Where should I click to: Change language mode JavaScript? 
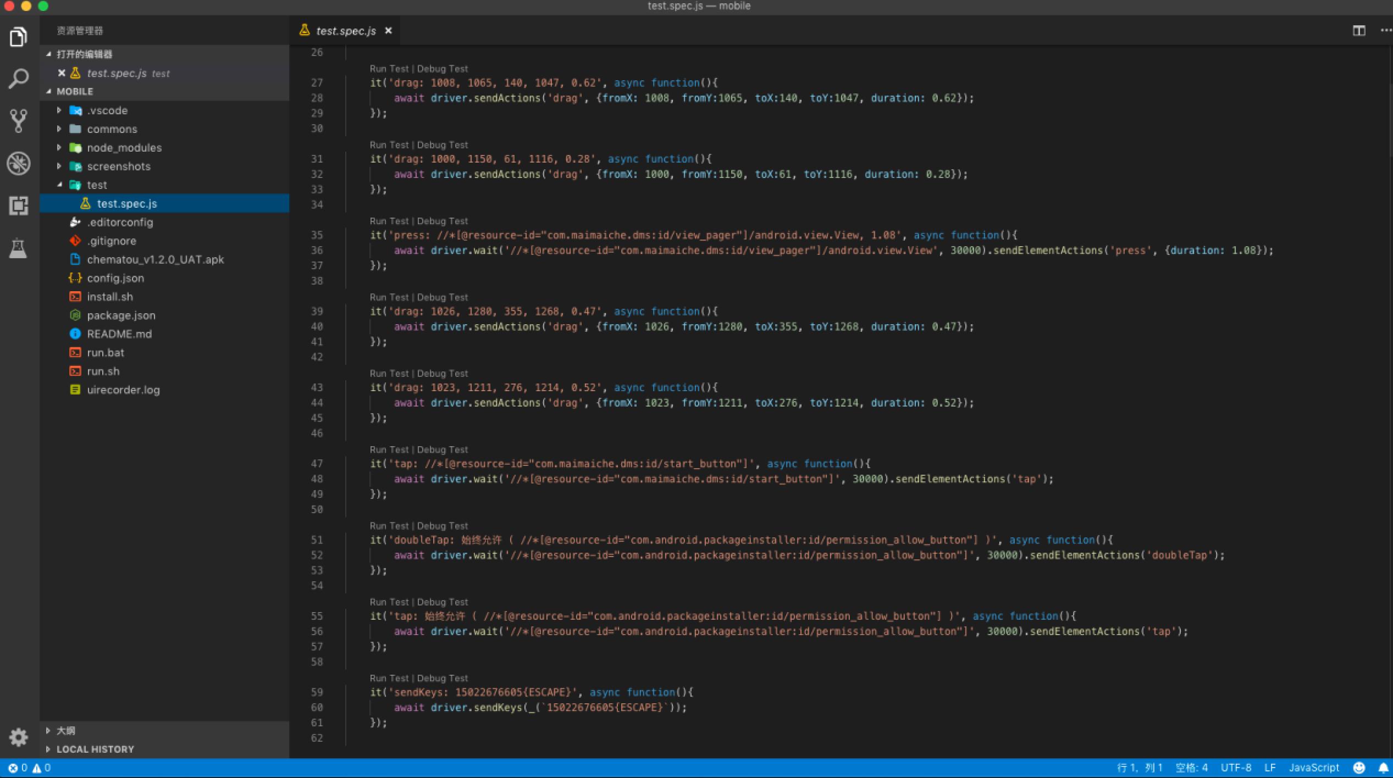point(1314,768)
